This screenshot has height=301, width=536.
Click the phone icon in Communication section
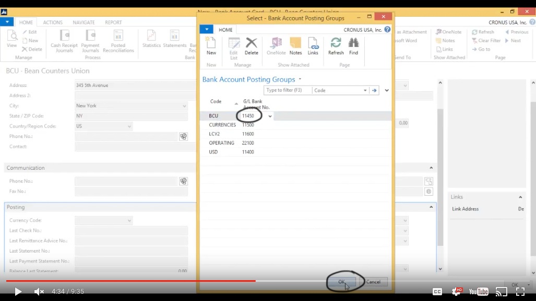184,181
